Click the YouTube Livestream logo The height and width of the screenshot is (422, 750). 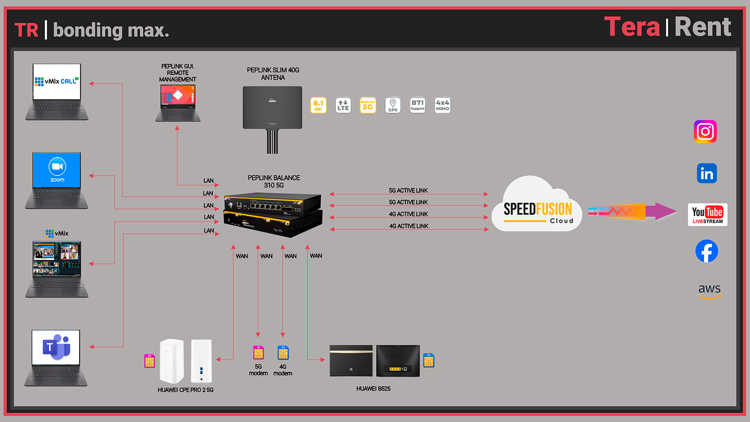click(x=707, y=214)
